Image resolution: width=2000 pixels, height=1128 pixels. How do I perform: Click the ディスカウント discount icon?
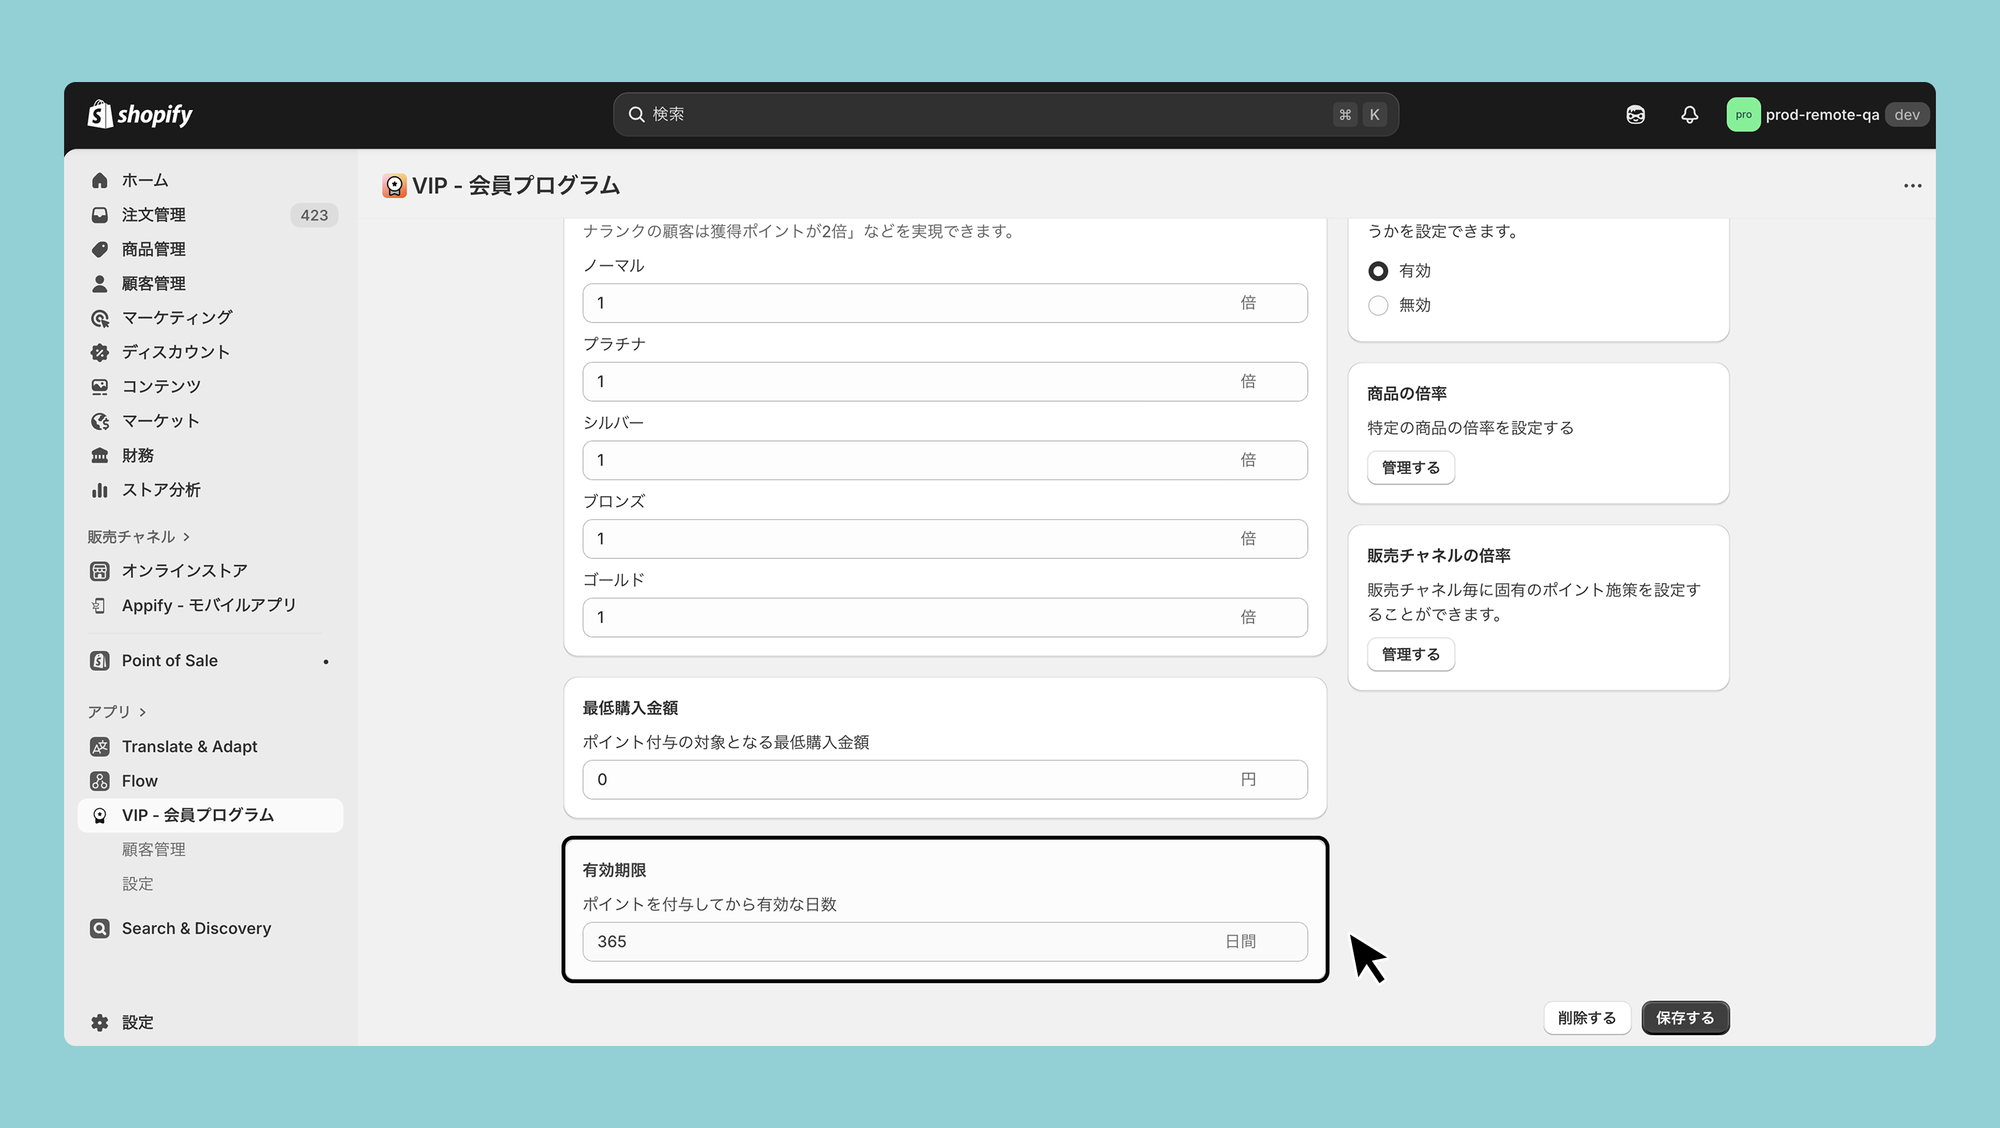coord(99,352)
